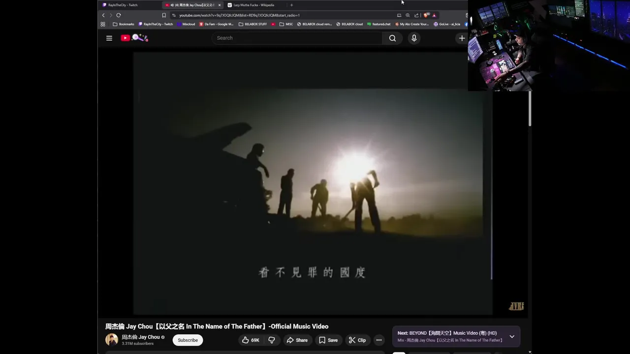Open Jay Chou channel avatar
The height and width of the screenshot is (354, 630).
pyautogui.click(x=112, y=340)
